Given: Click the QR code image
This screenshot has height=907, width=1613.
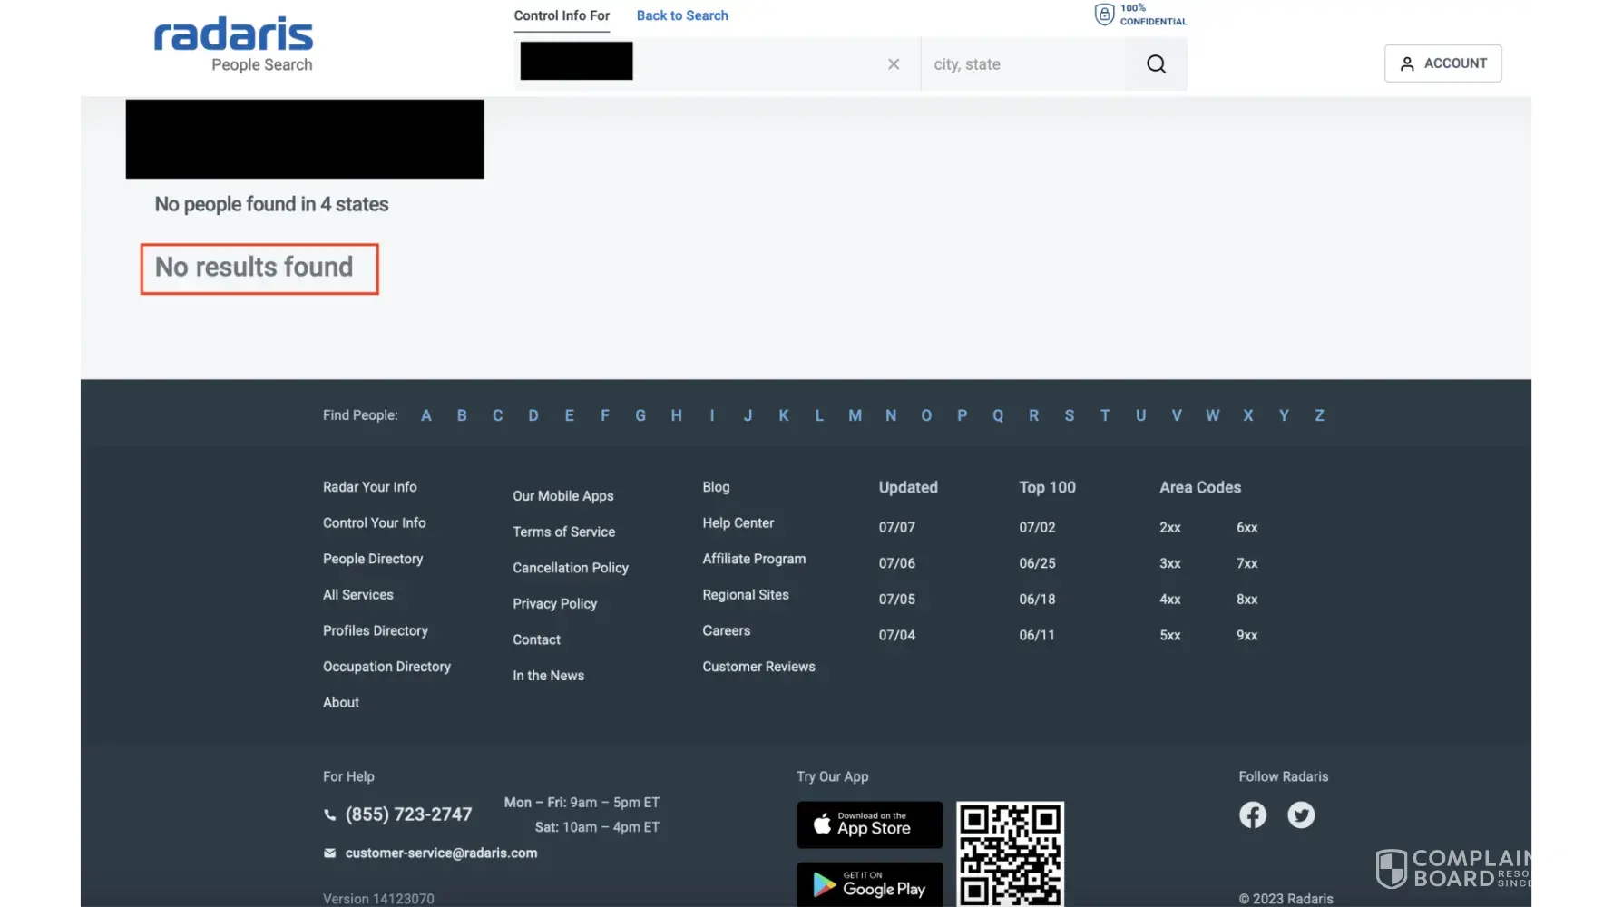Looking at the screenshot, I should [x=1010, y=853].
